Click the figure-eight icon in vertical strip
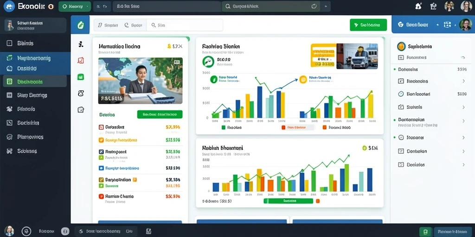The height and width of the screenshot is (237, 475). tap(81, 94)
